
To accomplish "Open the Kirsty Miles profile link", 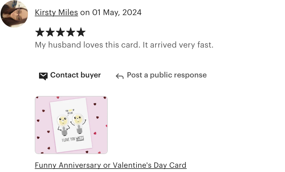I will coord(56,13).
